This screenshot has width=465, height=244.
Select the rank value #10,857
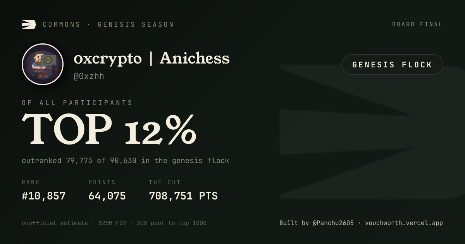coord(44,196)
